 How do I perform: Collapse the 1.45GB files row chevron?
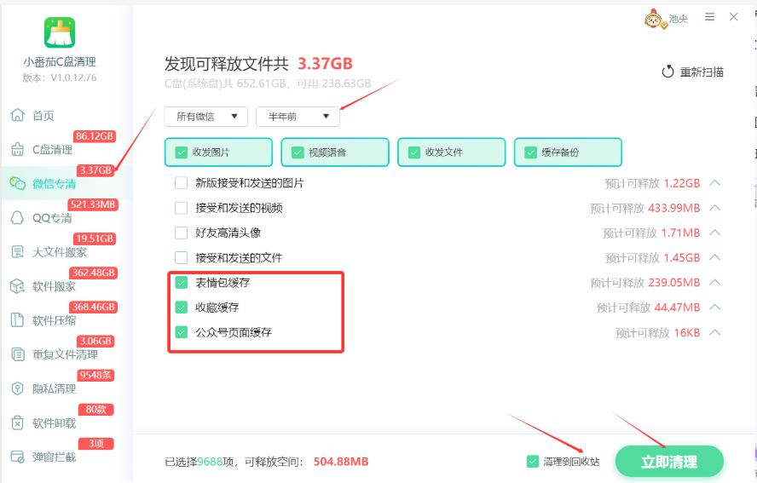715,257
